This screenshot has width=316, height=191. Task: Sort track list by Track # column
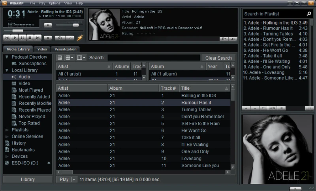tap(169, 88)
